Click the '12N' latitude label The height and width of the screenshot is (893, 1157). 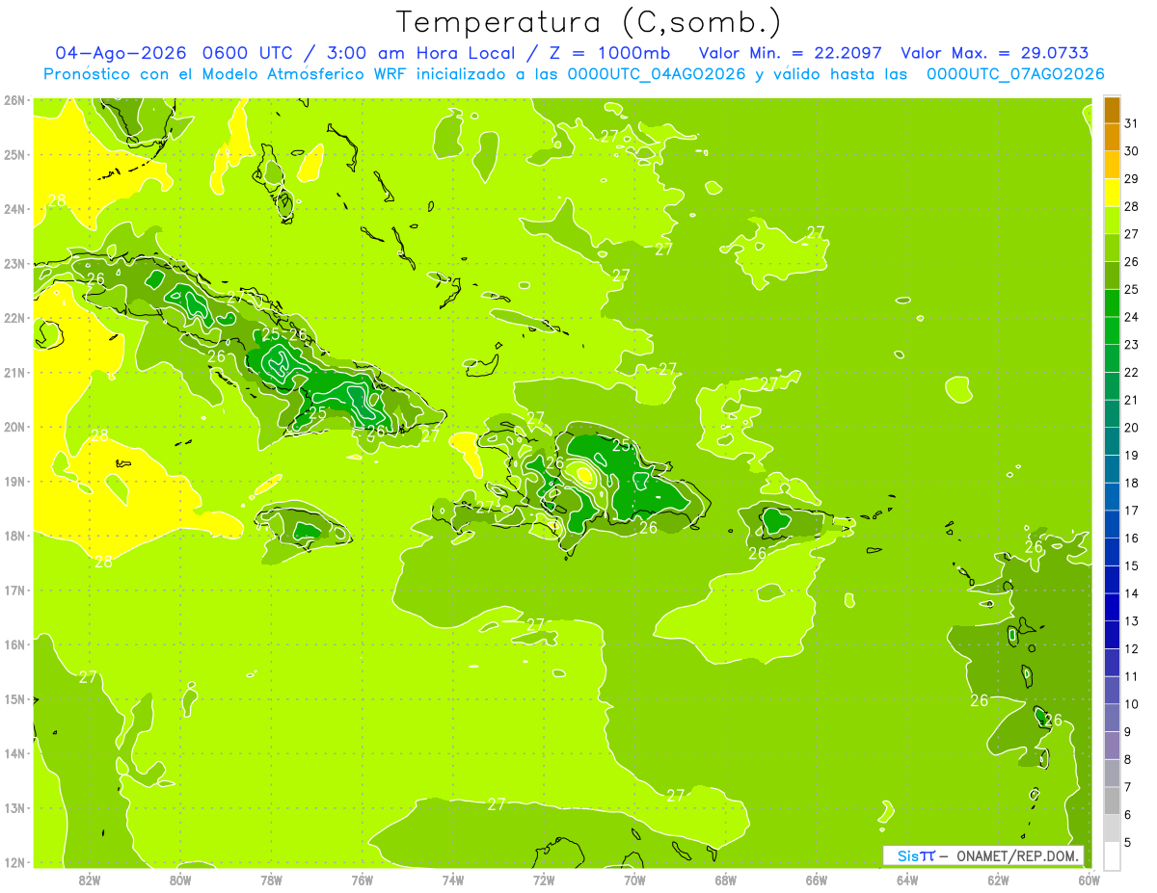click(15, 862)
